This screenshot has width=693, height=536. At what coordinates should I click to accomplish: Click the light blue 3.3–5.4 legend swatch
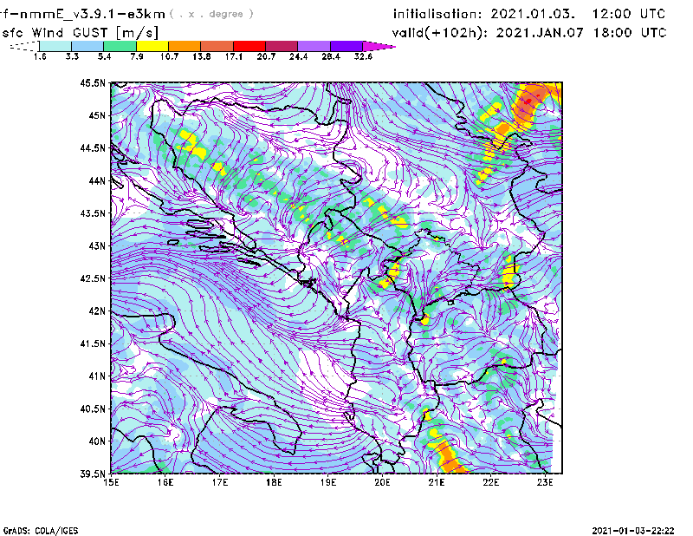(87, 46)
